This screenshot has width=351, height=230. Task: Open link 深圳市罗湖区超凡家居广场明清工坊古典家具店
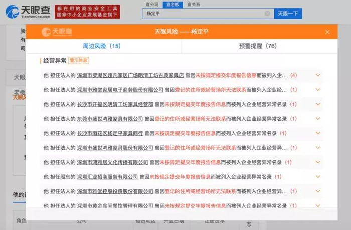pyautogui.click(x=130, y=75)
